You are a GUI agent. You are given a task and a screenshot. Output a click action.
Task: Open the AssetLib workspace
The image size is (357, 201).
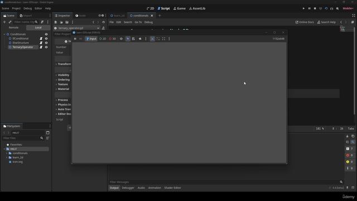(x=197, y=8)
